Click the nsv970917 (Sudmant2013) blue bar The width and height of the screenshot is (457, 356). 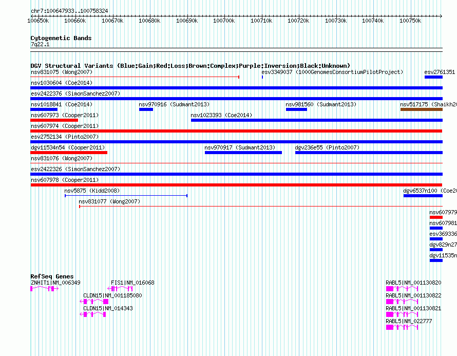[243, 153]
